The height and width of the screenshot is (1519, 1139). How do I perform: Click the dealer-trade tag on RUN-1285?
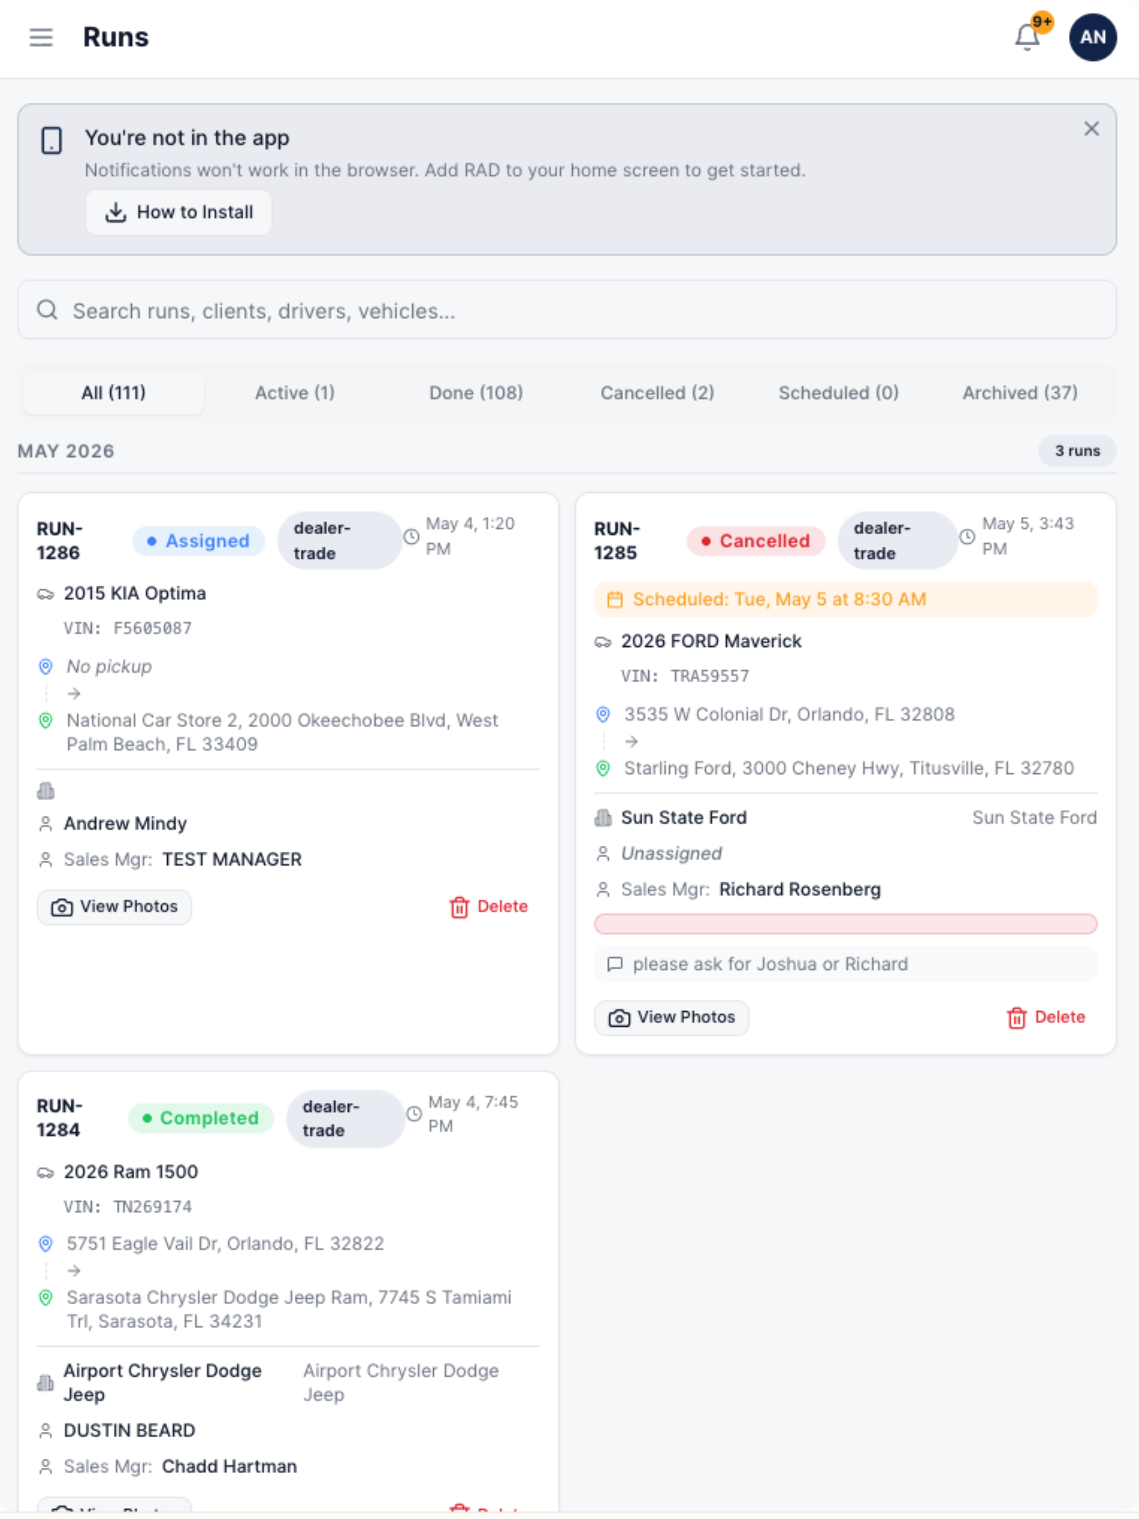pos(897,540)
